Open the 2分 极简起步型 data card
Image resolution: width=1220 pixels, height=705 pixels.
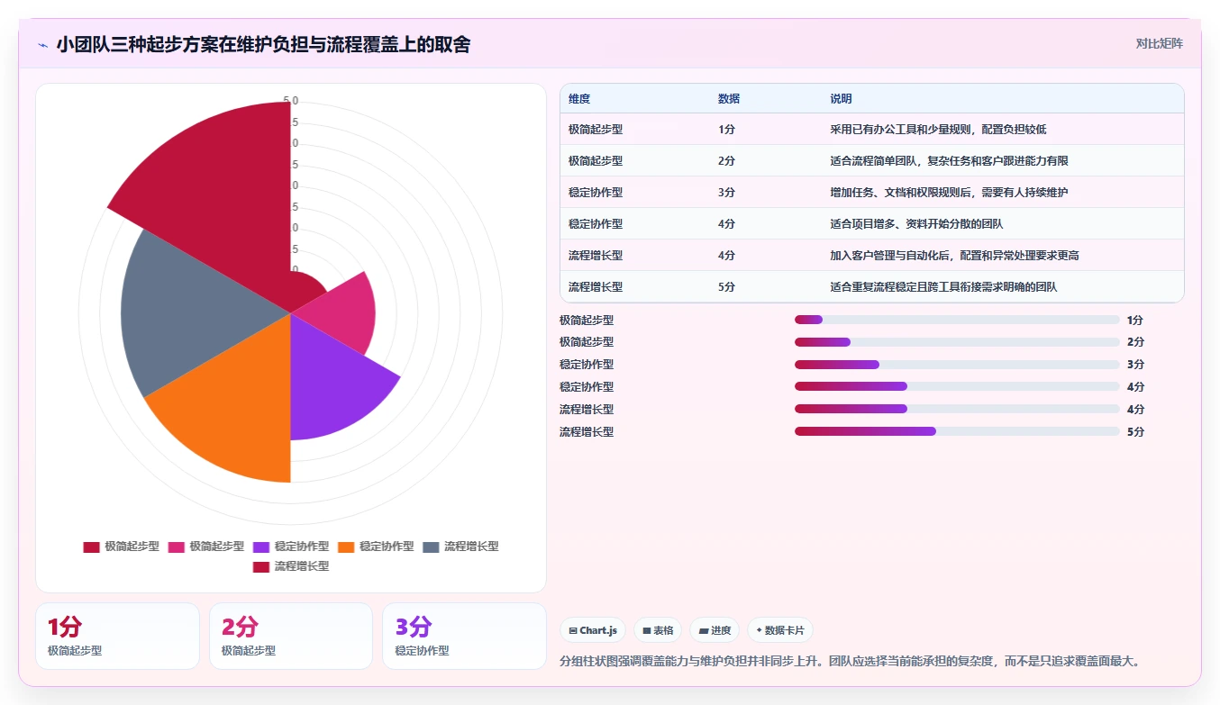pyautogui.click(x=291, y=636)
